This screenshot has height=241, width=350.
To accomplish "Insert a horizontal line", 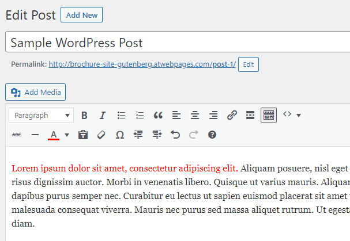I will pyautogui.click(x=35, y=135).
